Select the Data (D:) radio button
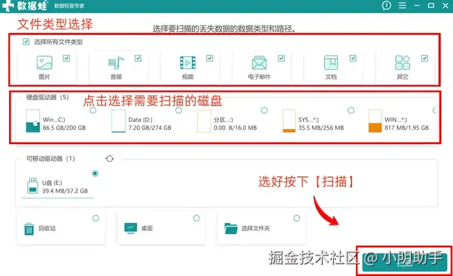 point(179,111)
